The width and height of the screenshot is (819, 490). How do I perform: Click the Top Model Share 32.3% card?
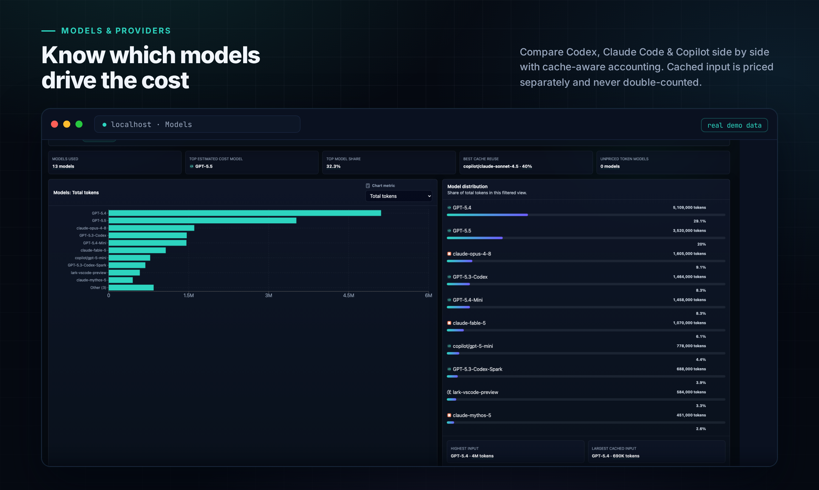pos(389,162)
